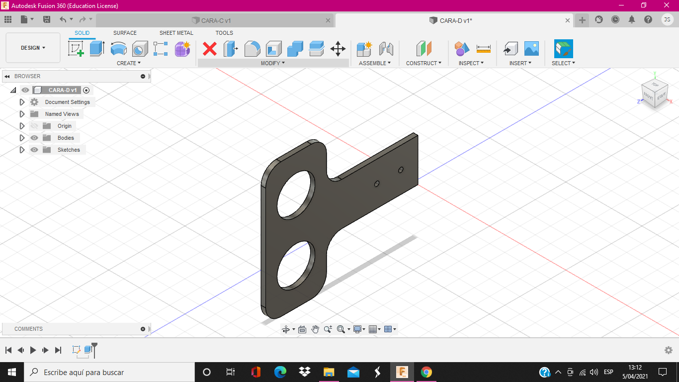Expand the Origin node

(22, 126)
